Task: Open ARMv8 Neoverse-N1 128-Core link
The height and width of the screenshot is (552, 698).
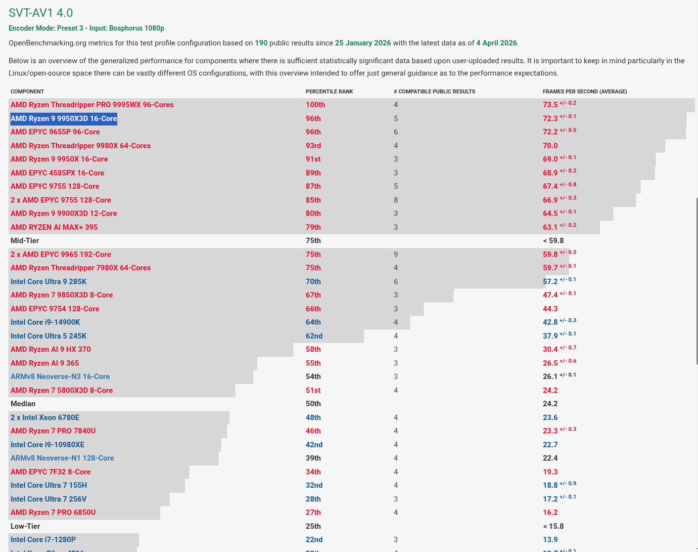Action: [x=62, y=458]
